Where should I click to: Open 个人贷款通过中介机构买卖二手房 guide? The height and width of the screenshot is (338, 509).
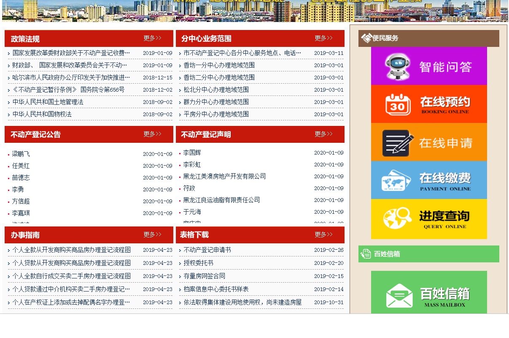point(71,289)
